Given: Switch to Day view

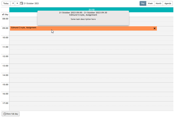Looking at the screenshot, I should pyautogui.click(x=143, y=3).
